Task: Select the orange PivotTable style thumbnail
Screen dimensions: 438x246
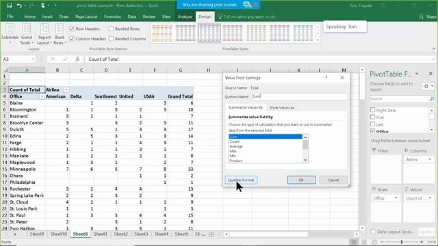Action: [162, 33]
